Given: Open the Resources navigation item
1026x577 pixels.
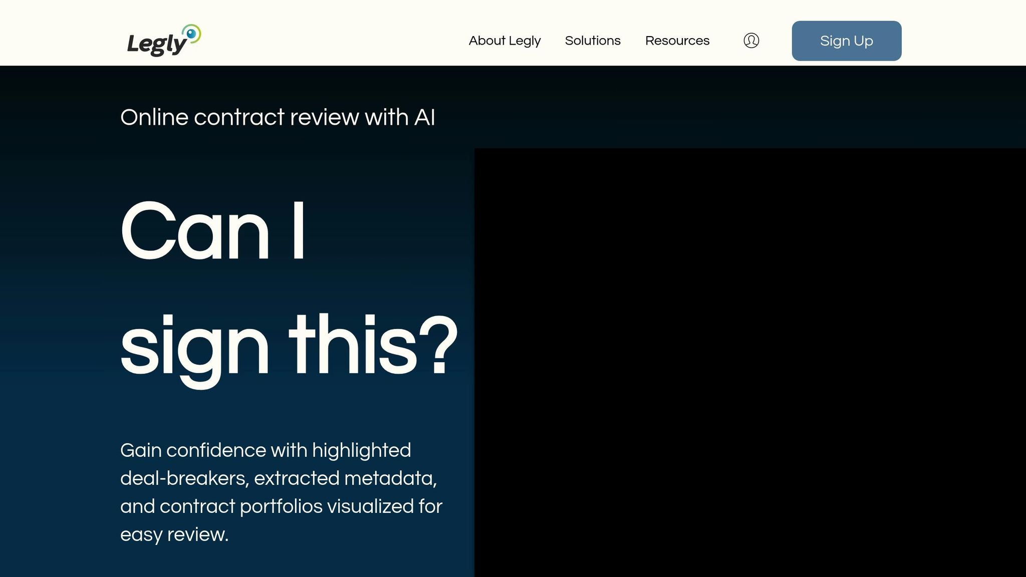Looking at the screenshot, I should tap(677, 41).
